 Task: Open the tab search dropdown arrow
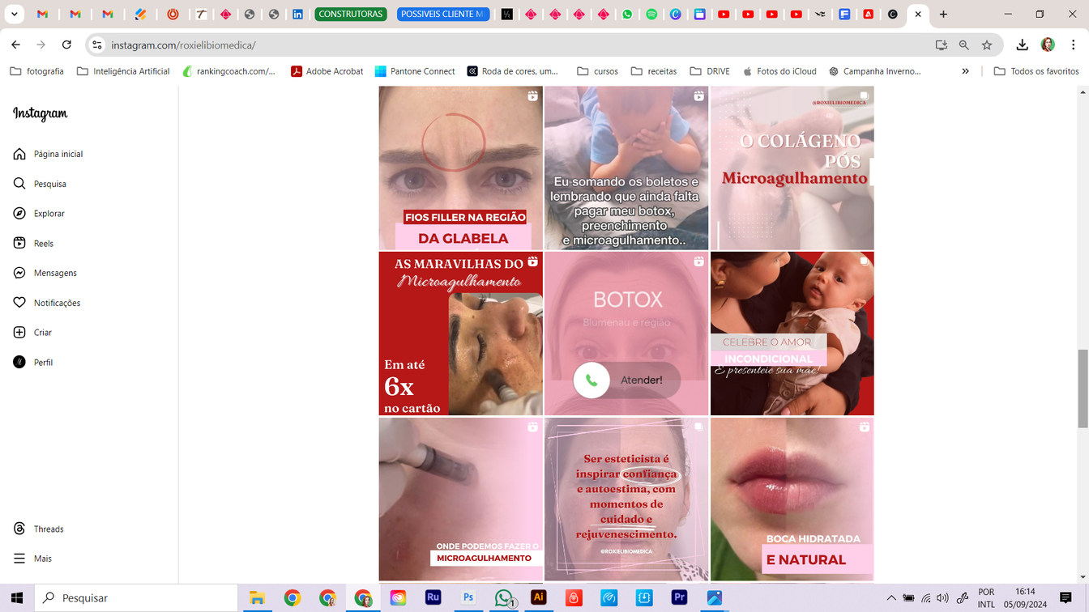(15, 14)
